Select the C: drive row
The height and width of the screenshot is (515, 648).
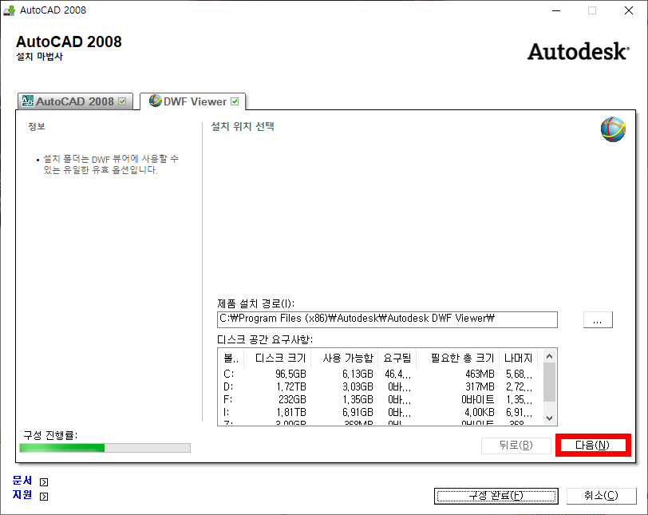click(380, 374)
